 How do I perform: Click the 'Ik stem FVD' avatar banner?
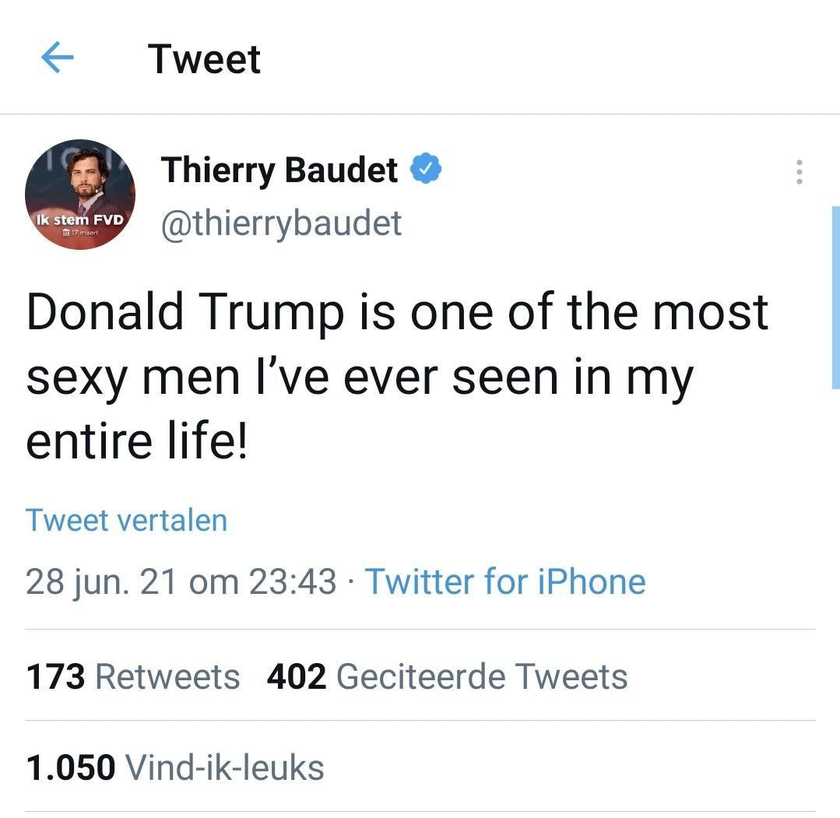coord(80,220)
